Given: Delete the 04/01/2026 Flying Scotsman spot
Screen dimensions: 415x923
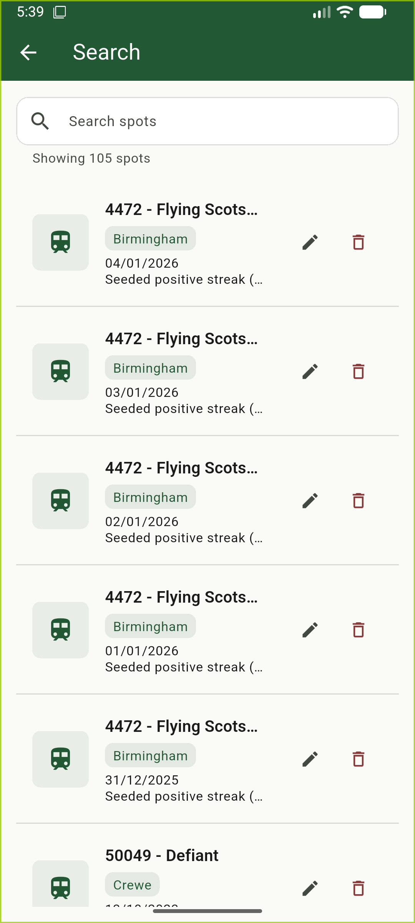Looking at the screenshot, I should click(358, 242).
